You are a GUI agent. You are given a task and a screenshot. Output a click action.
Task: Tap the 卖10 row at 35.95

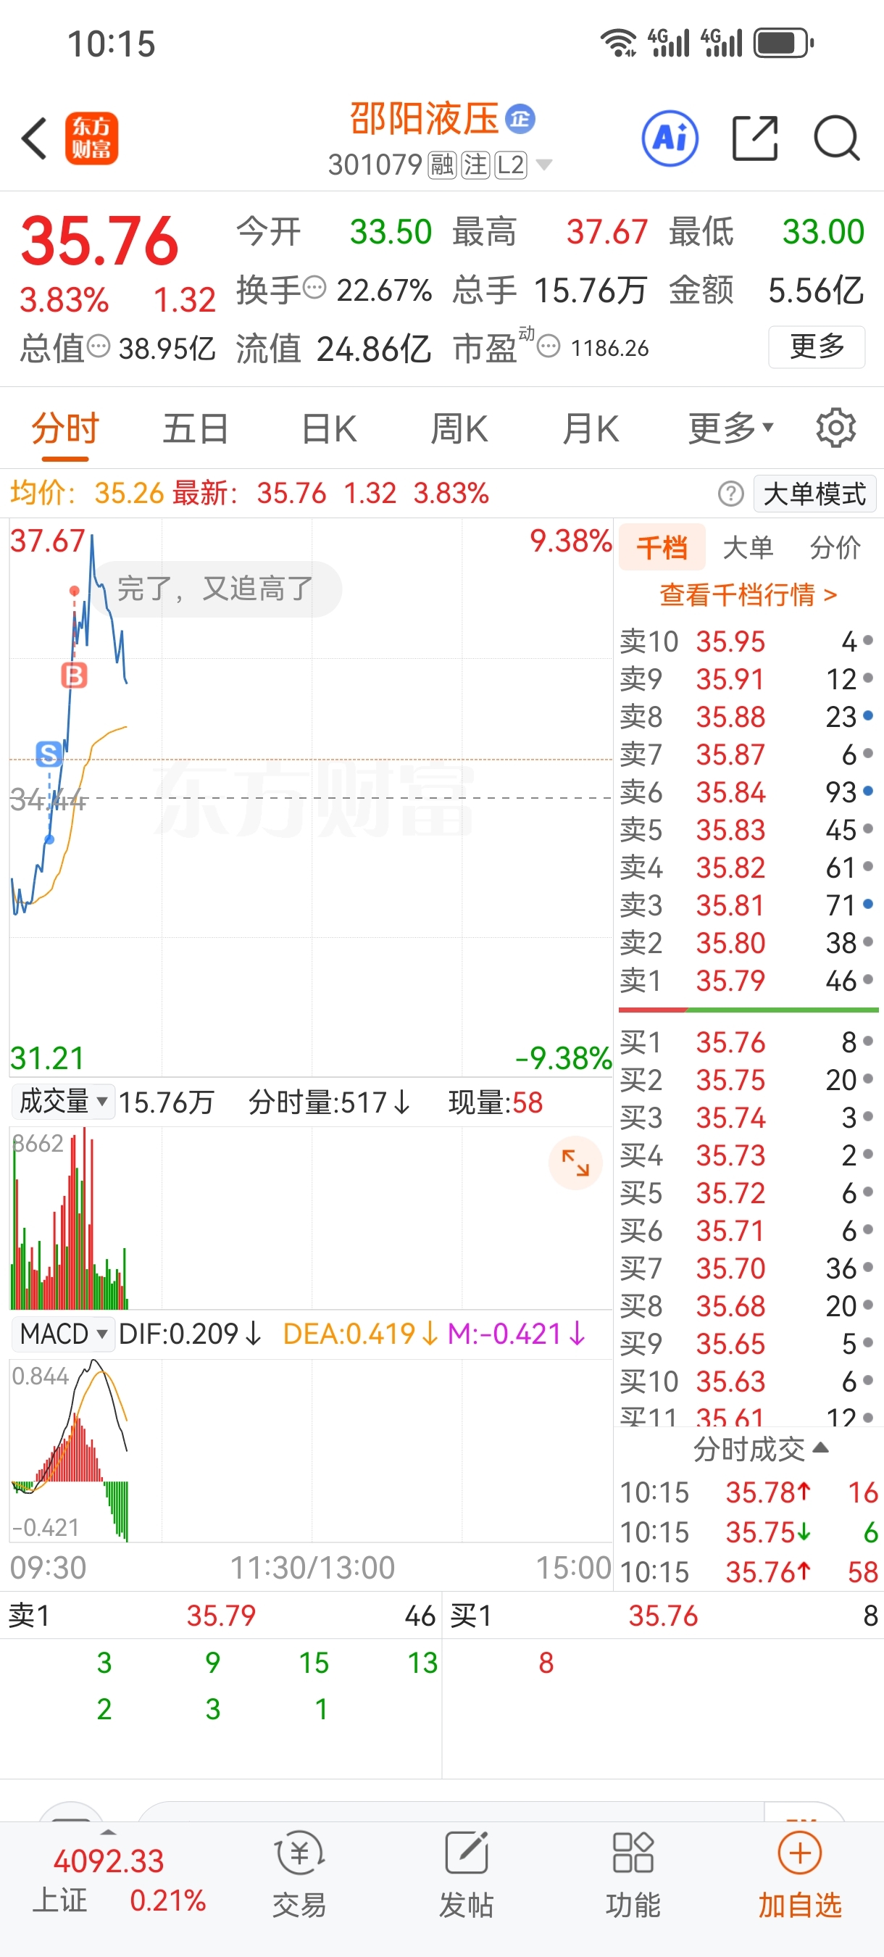coord(747,641)
